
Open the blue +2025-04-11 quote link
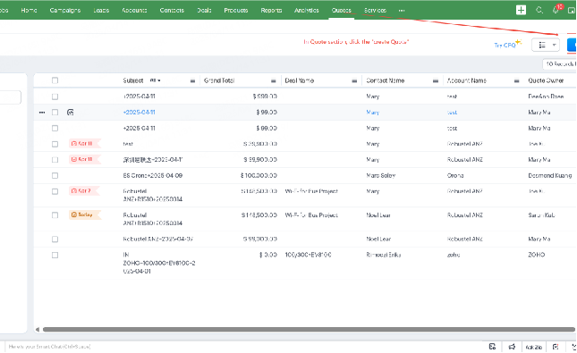point(139,112)
